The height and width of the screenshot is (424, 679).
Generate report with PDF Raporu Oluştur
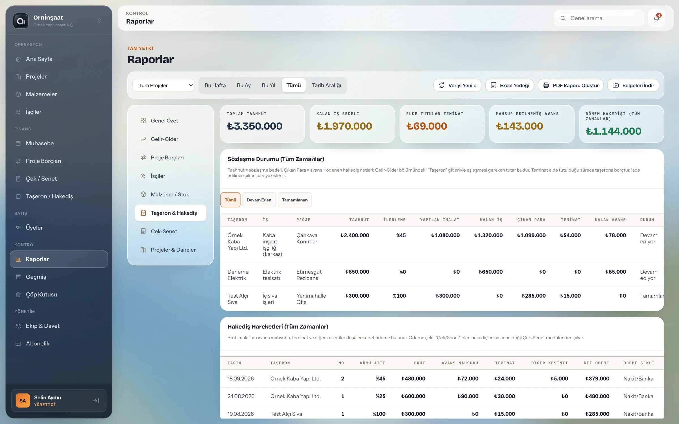(x=571, y=85)
